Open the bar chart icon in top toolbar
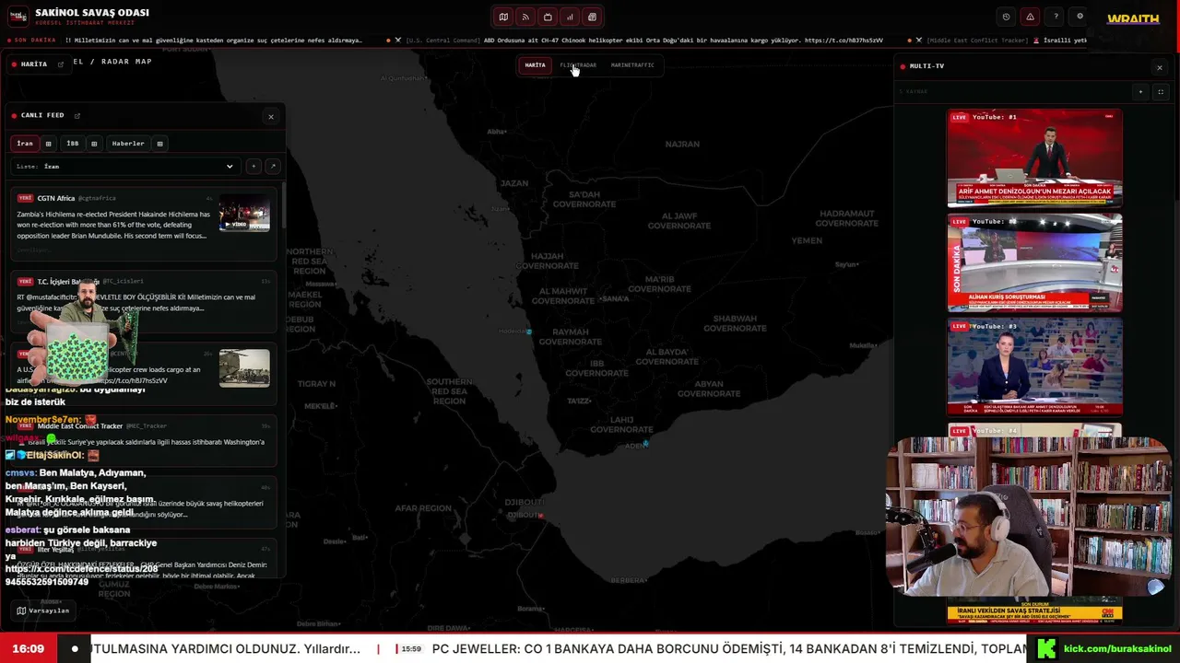Image resolution: width=1180 pixels, height=663 pixels. coord(570,17)
